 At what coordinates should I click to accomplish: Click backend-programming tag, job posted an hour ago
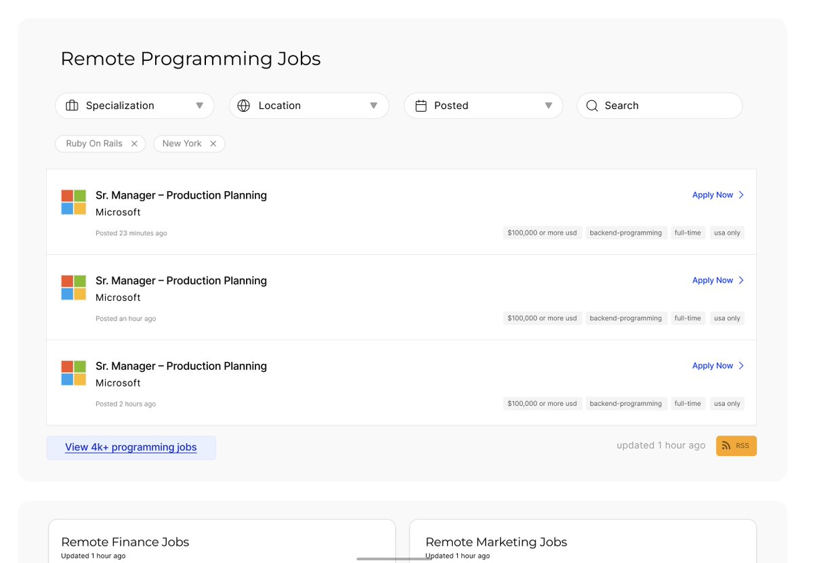click(x=626, y=318)
